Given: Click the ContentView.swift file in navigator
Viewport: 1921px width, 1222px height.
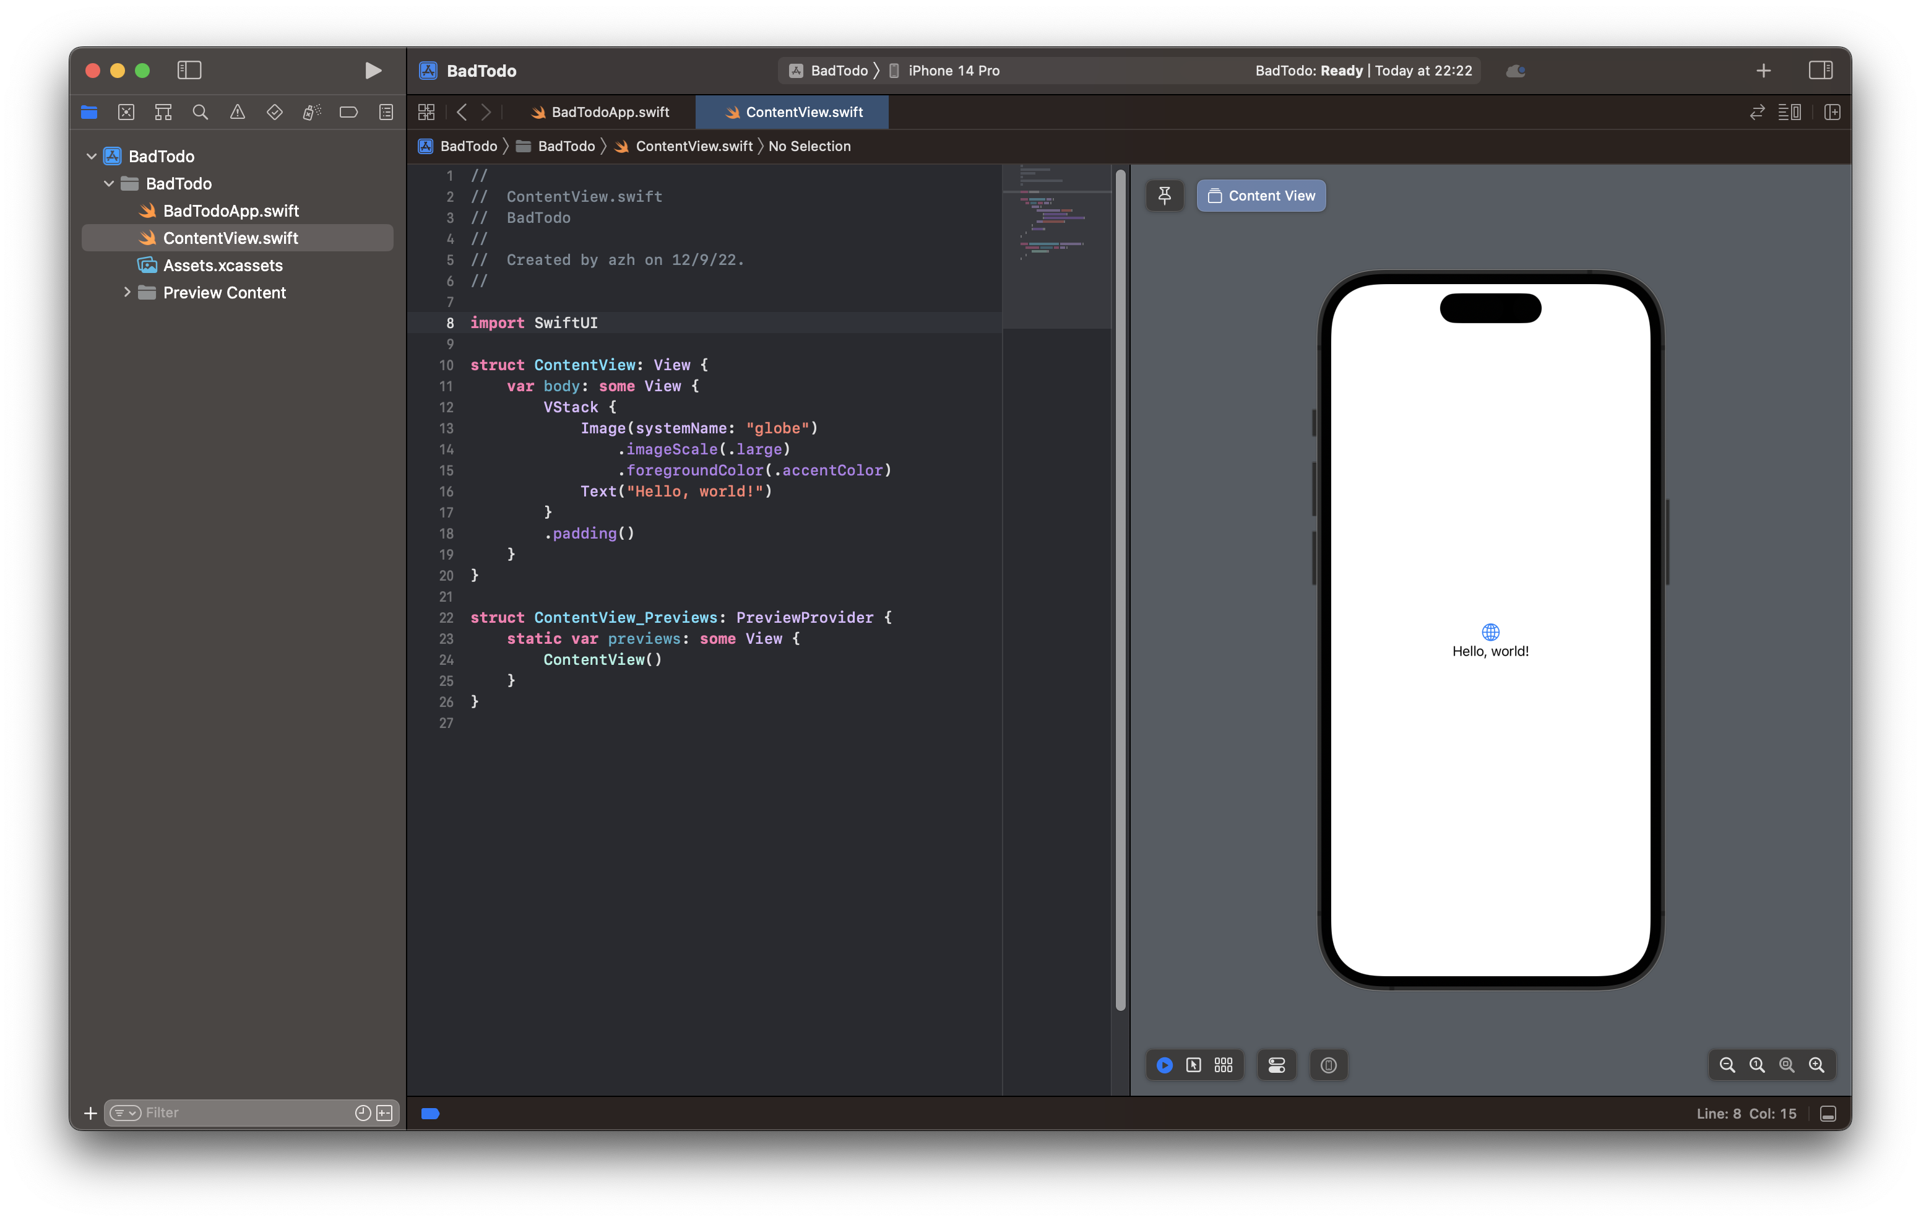Looking at the screenshot, I should coord(228,236).
